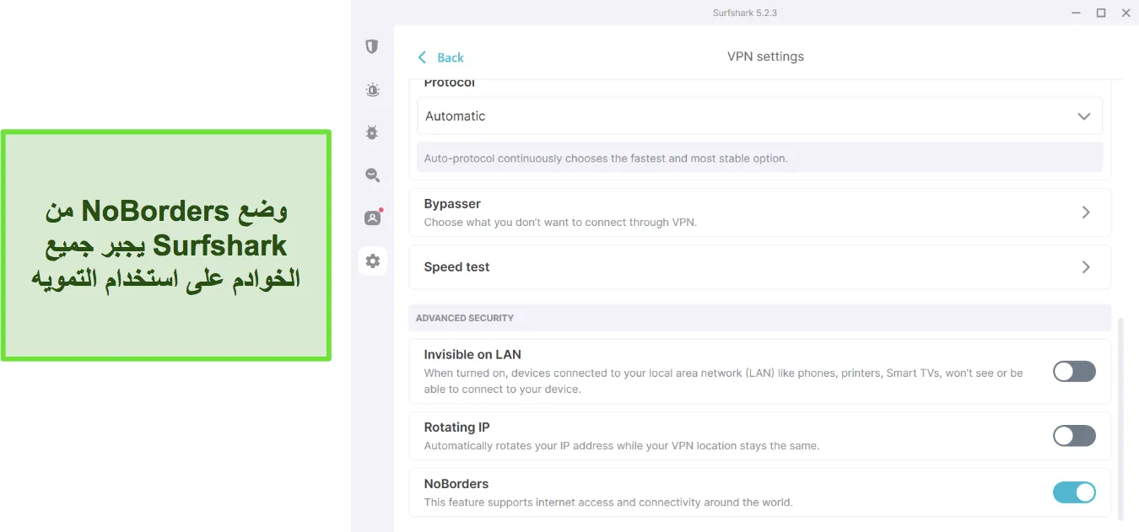Enable the Invisible on LAN toggle
The width and height of the screenshot is (1139, 532).
click(x=1074, y=371)
